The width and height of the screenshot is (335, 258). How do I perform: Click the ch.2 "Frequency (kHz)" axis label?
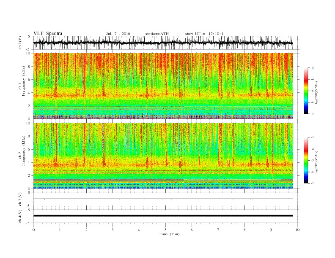click(x=23, y=150)
